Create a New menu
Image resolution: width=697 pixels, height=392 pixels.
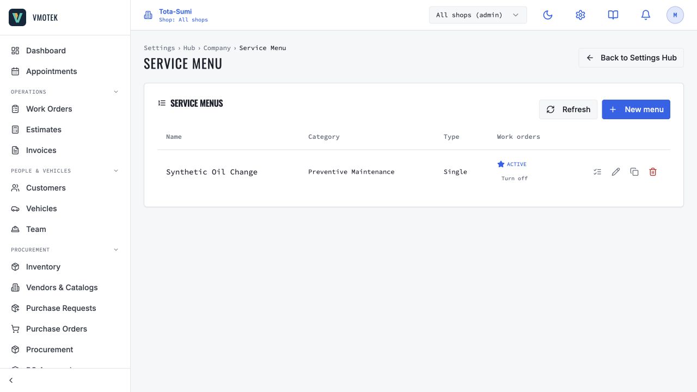(x=636, y=109)
